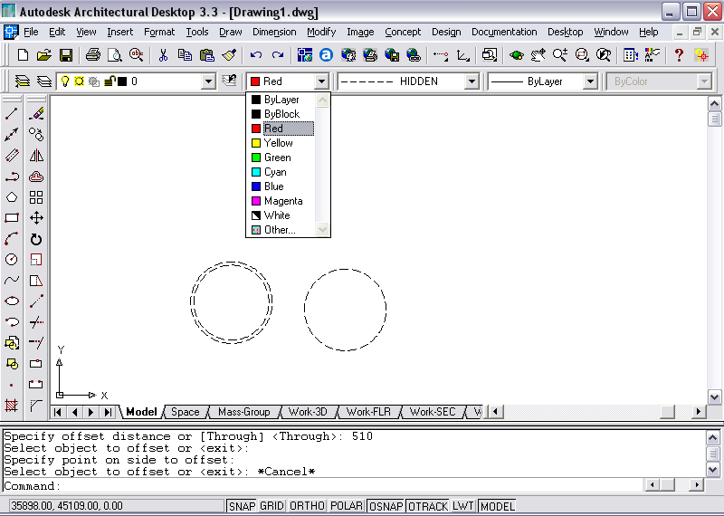Screen dimensions: 724x516
Task: Click the Undo arrow icon
Action: (x=256, y=55)
